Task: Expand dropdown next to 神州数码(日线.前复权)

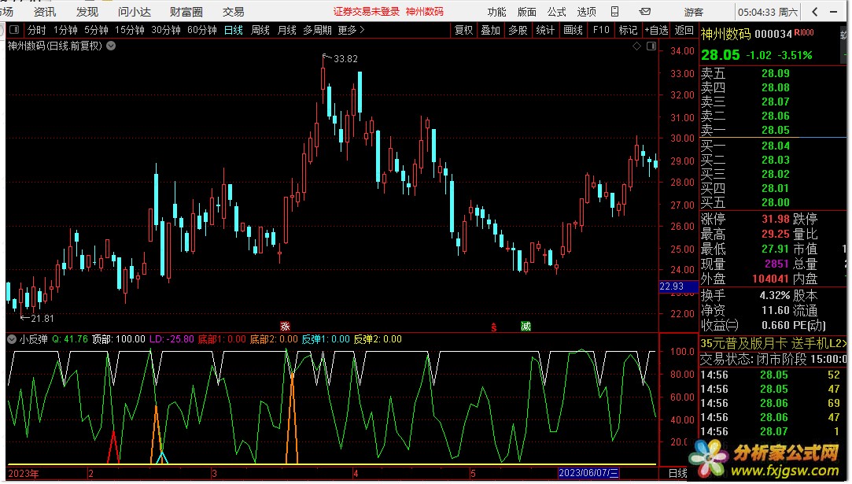Action: tap(111, 46)
